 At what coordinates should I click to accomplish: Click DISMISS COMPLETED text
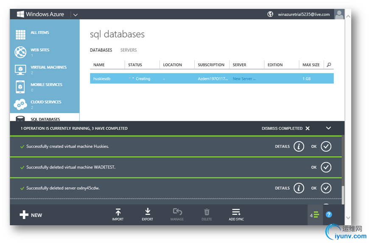pos(282,128)
